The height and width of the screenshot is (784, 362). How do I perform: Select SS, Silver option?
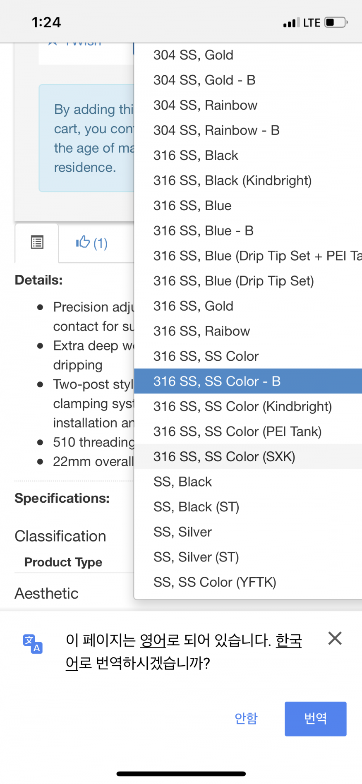[x=182, y=532]
